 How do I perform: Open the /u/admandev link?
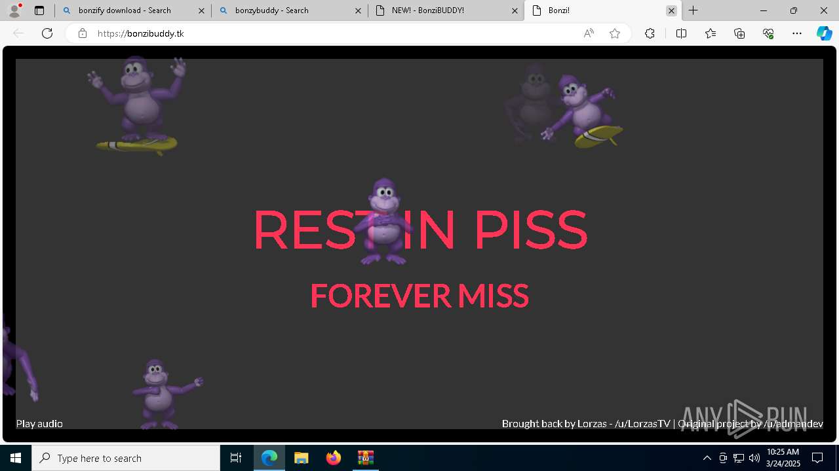(x=793, y=424)
